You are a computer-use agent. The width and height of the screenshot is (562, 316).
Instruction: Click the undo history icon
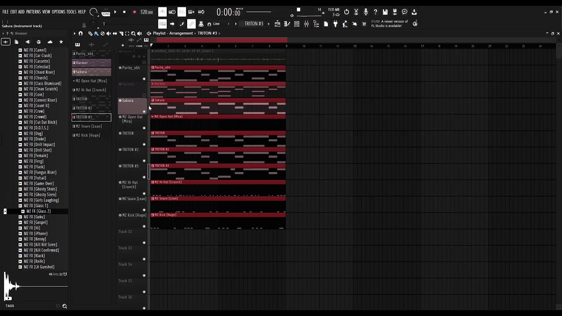pyautogui.click(x=346, y=12)
